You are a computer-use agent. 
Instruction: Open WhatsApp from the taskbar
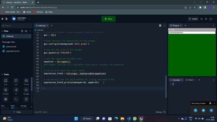point(135,119)
